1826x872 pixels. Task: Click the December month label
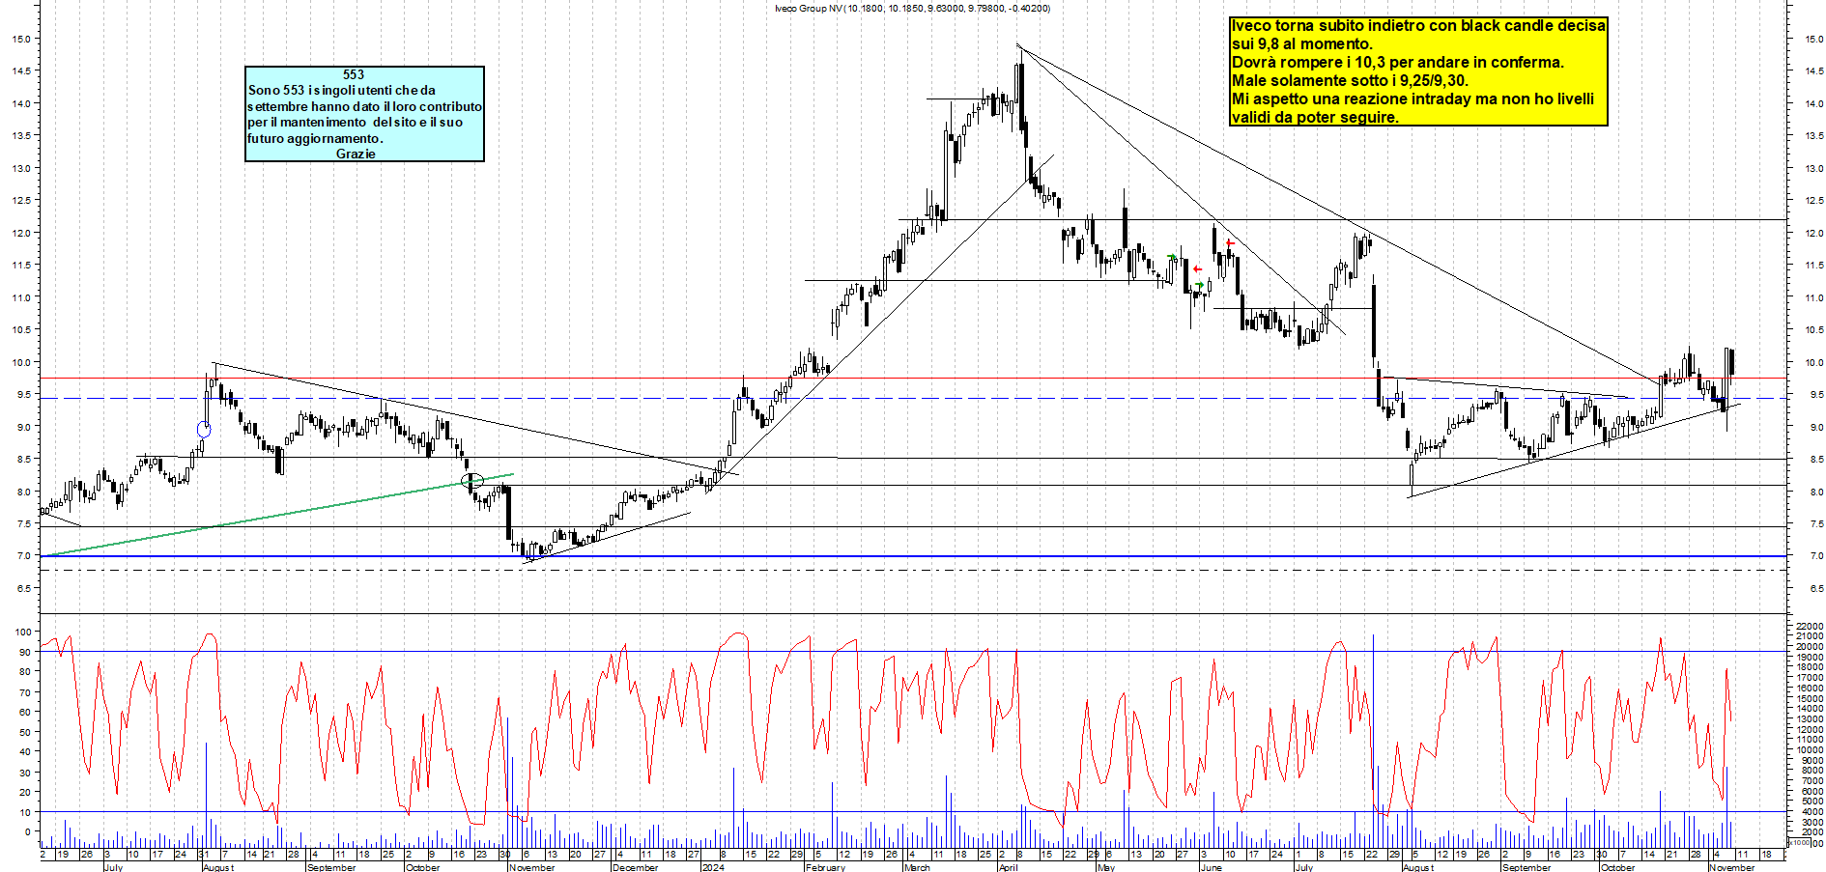tap(635, 867)
